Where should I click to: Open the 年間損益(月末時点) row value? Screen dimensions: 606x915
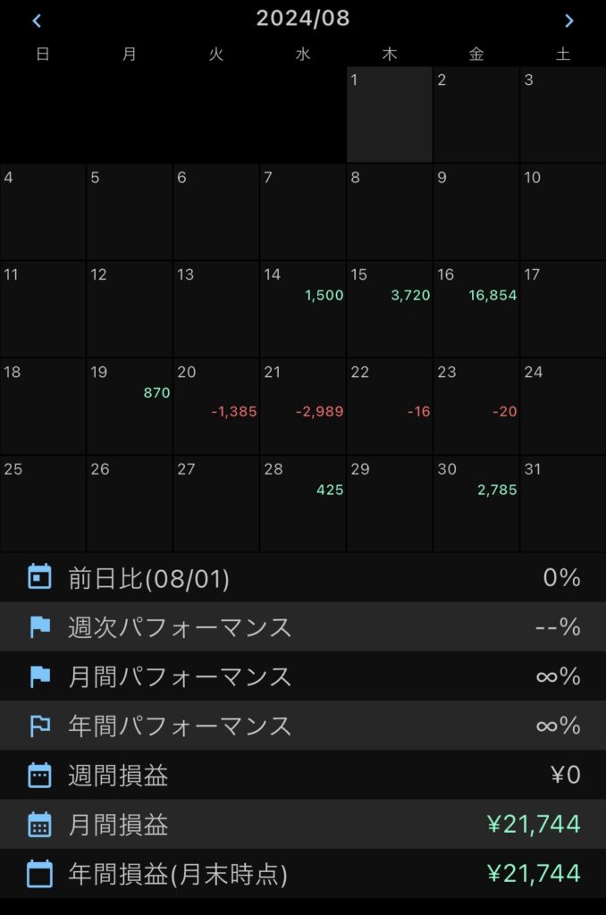(x=534, y=873)
